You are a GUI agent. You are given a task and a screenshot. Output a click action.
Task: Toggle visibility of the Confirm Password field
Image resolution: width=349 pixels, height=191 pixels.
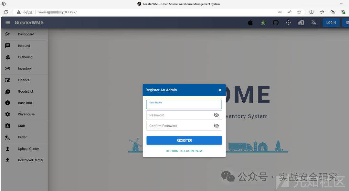(x=216, y=126)
